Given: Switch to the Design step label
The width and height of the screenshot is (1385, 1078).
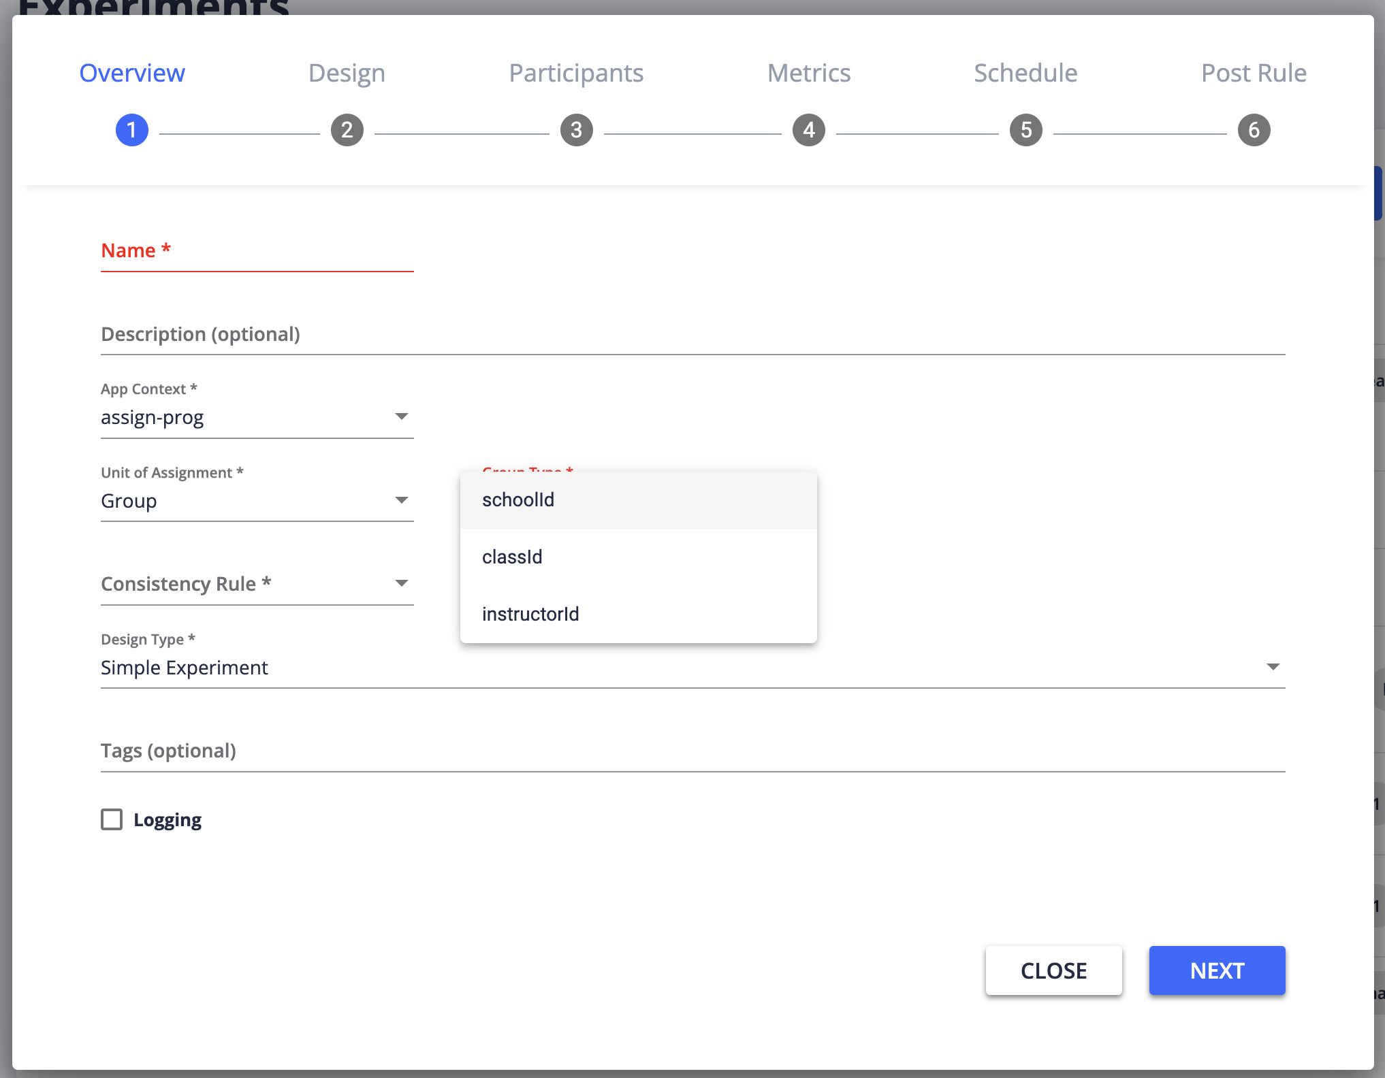Looking at the screenshot, I should click(347, 73).
